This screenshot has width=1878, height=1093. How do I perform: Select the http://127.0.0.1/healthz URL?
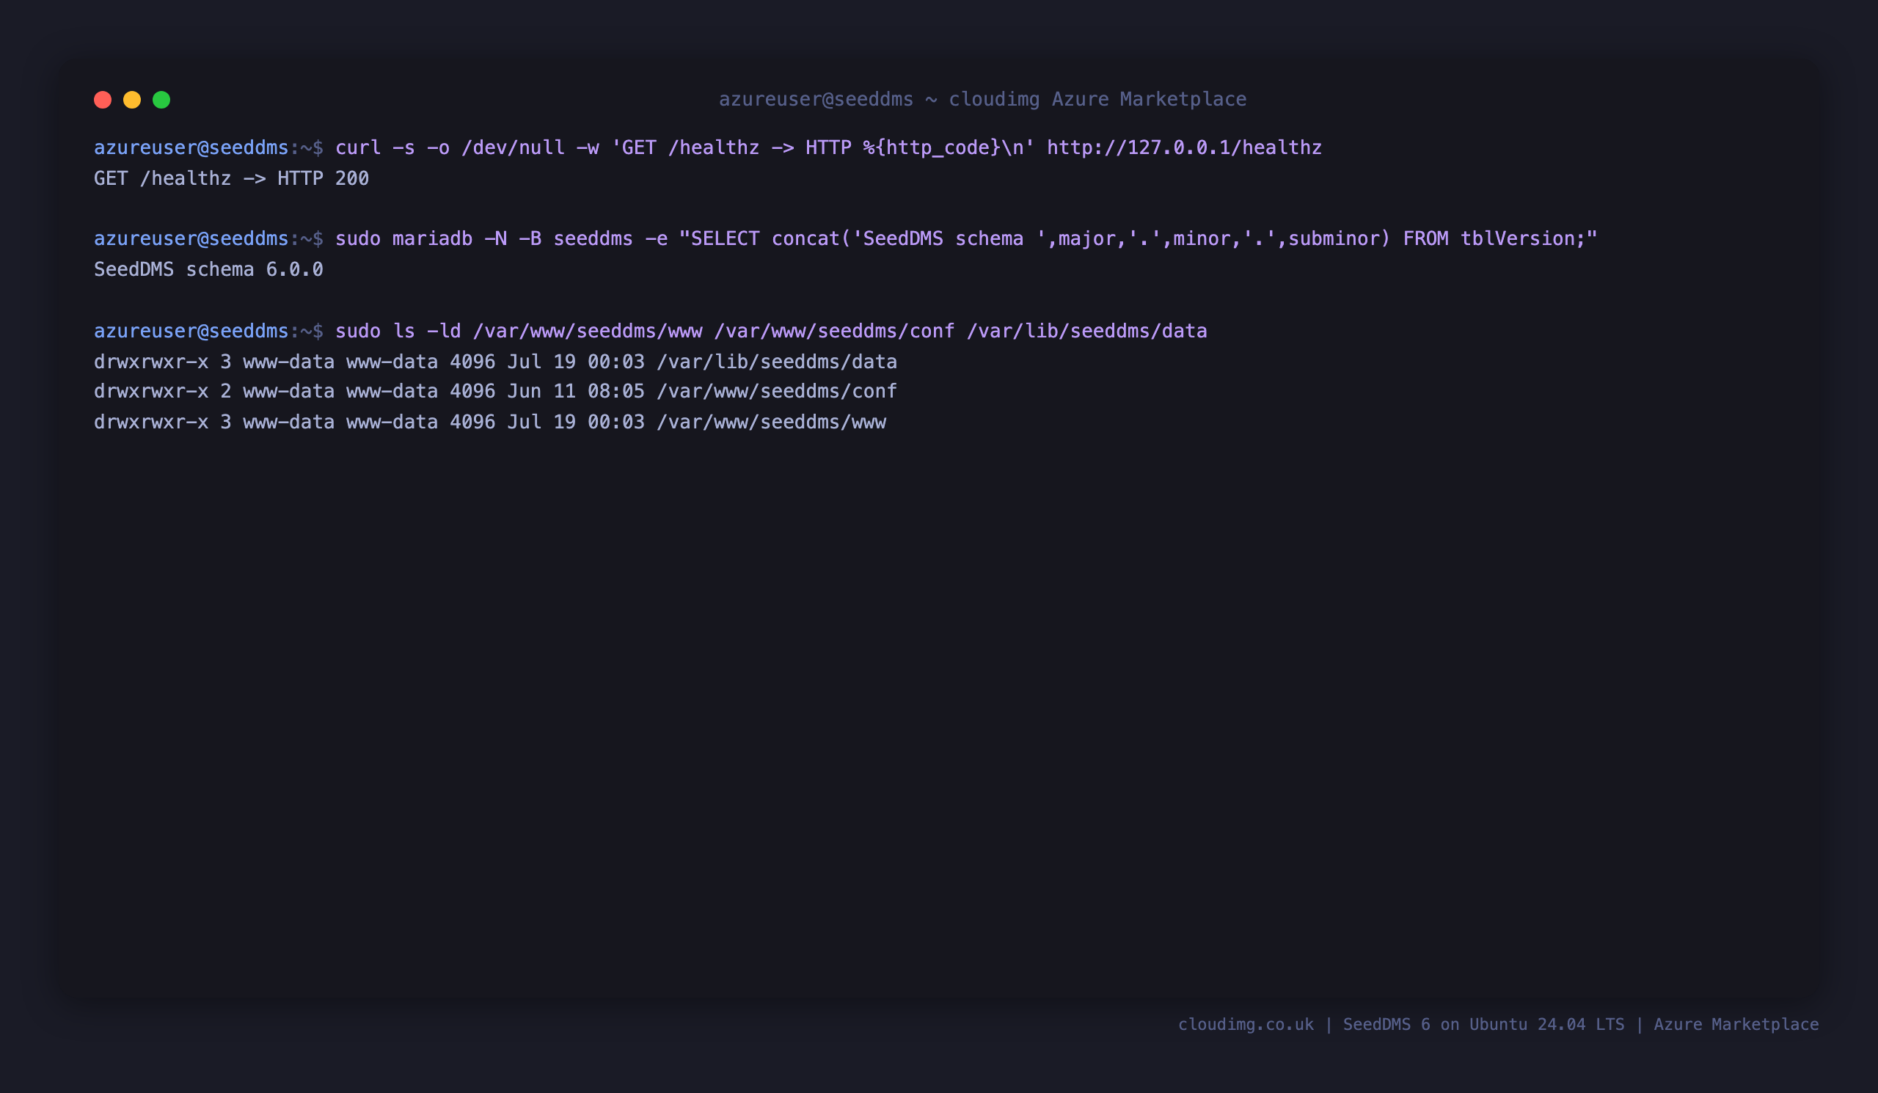(x=1184, y=147)
